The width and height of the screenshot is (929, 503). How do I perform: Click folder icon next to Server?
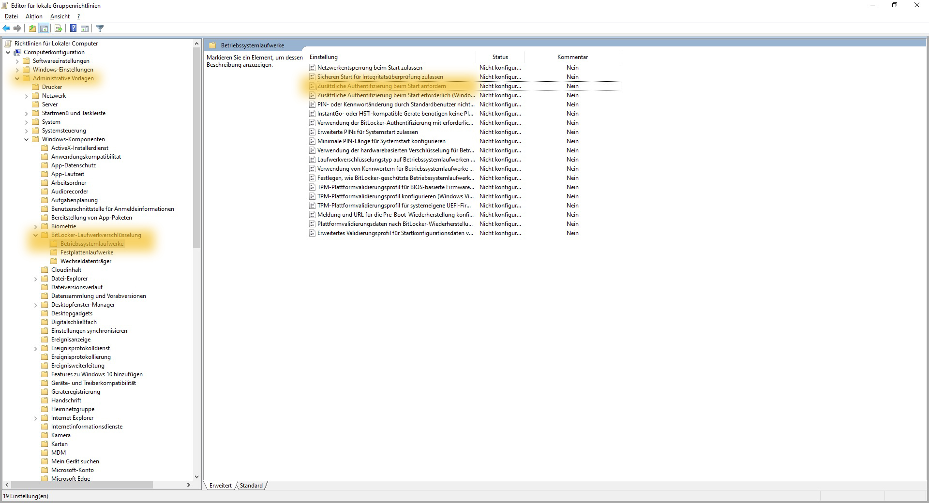pyautogui.click(x=35, y=104)
